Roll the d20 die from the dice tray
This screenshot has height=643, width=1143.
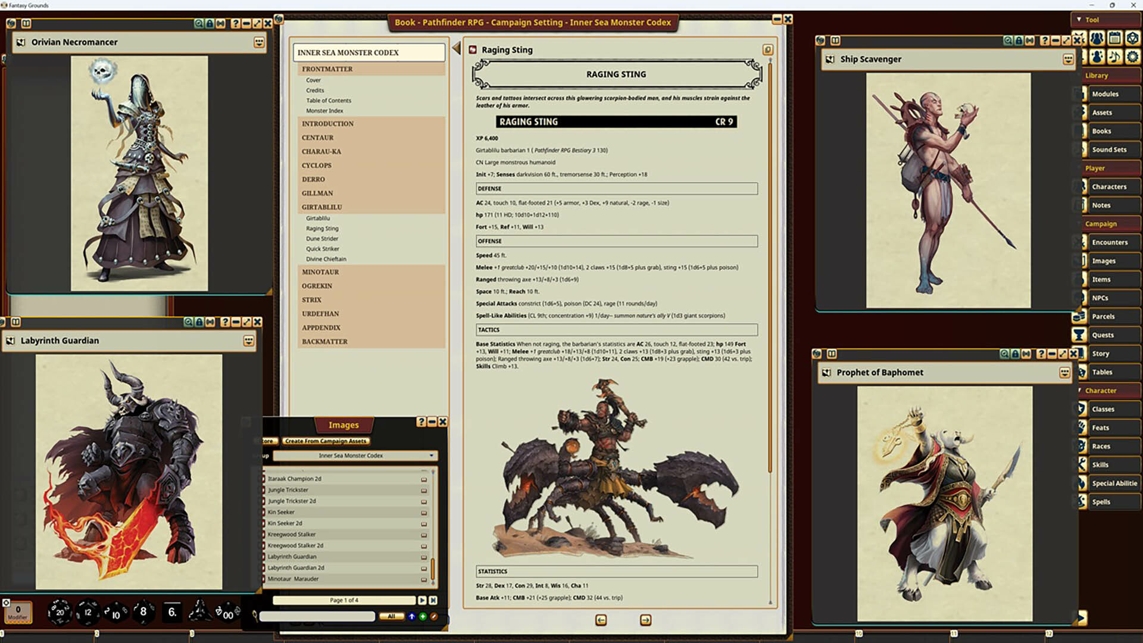click(60, 612)
